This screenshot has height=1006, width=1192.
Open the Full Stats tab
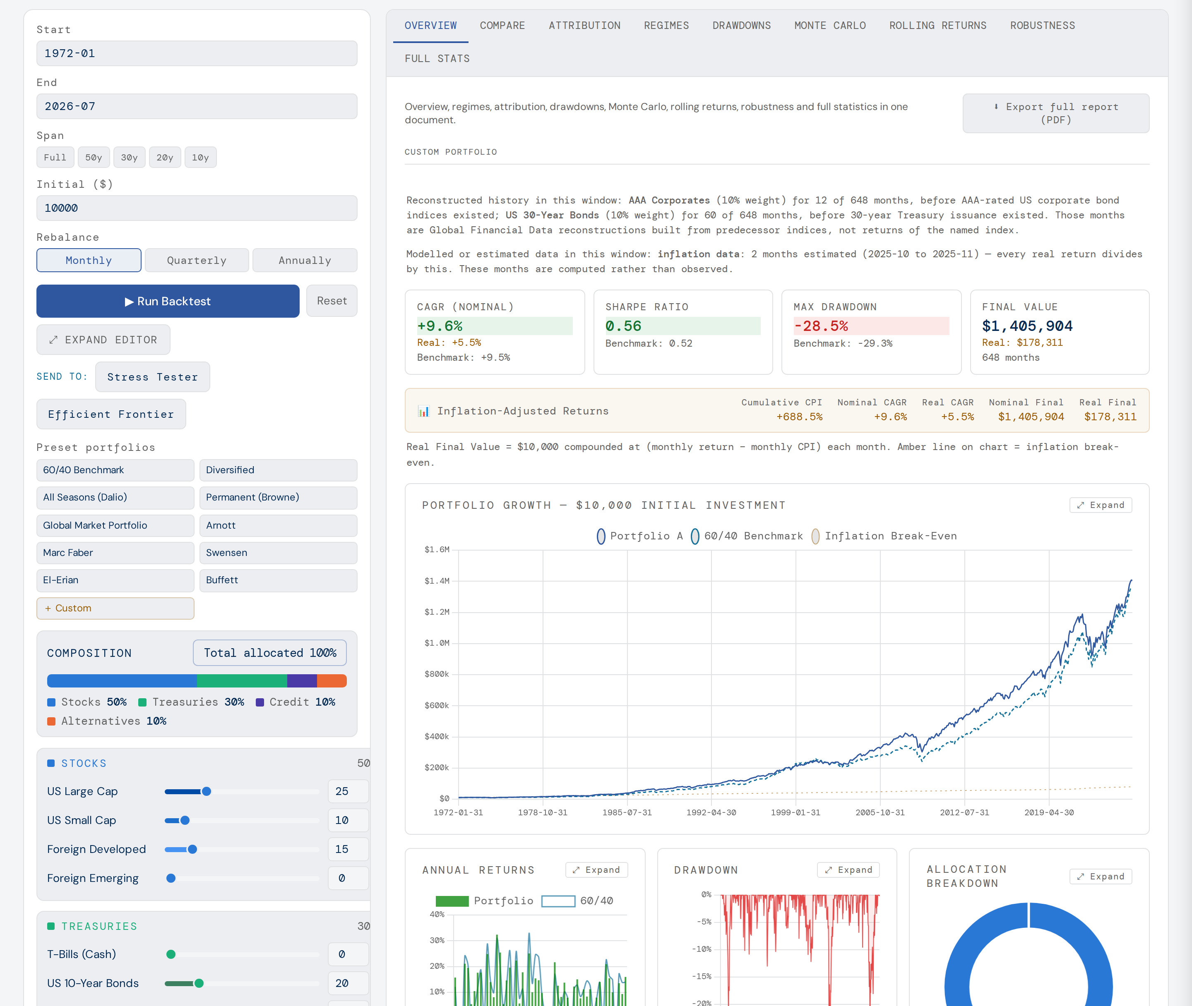pos(437,59)
